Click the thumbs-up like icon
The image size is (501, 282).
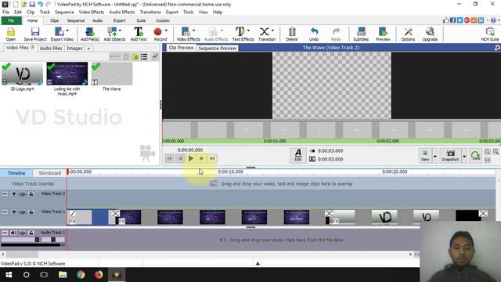pos(445,20)
